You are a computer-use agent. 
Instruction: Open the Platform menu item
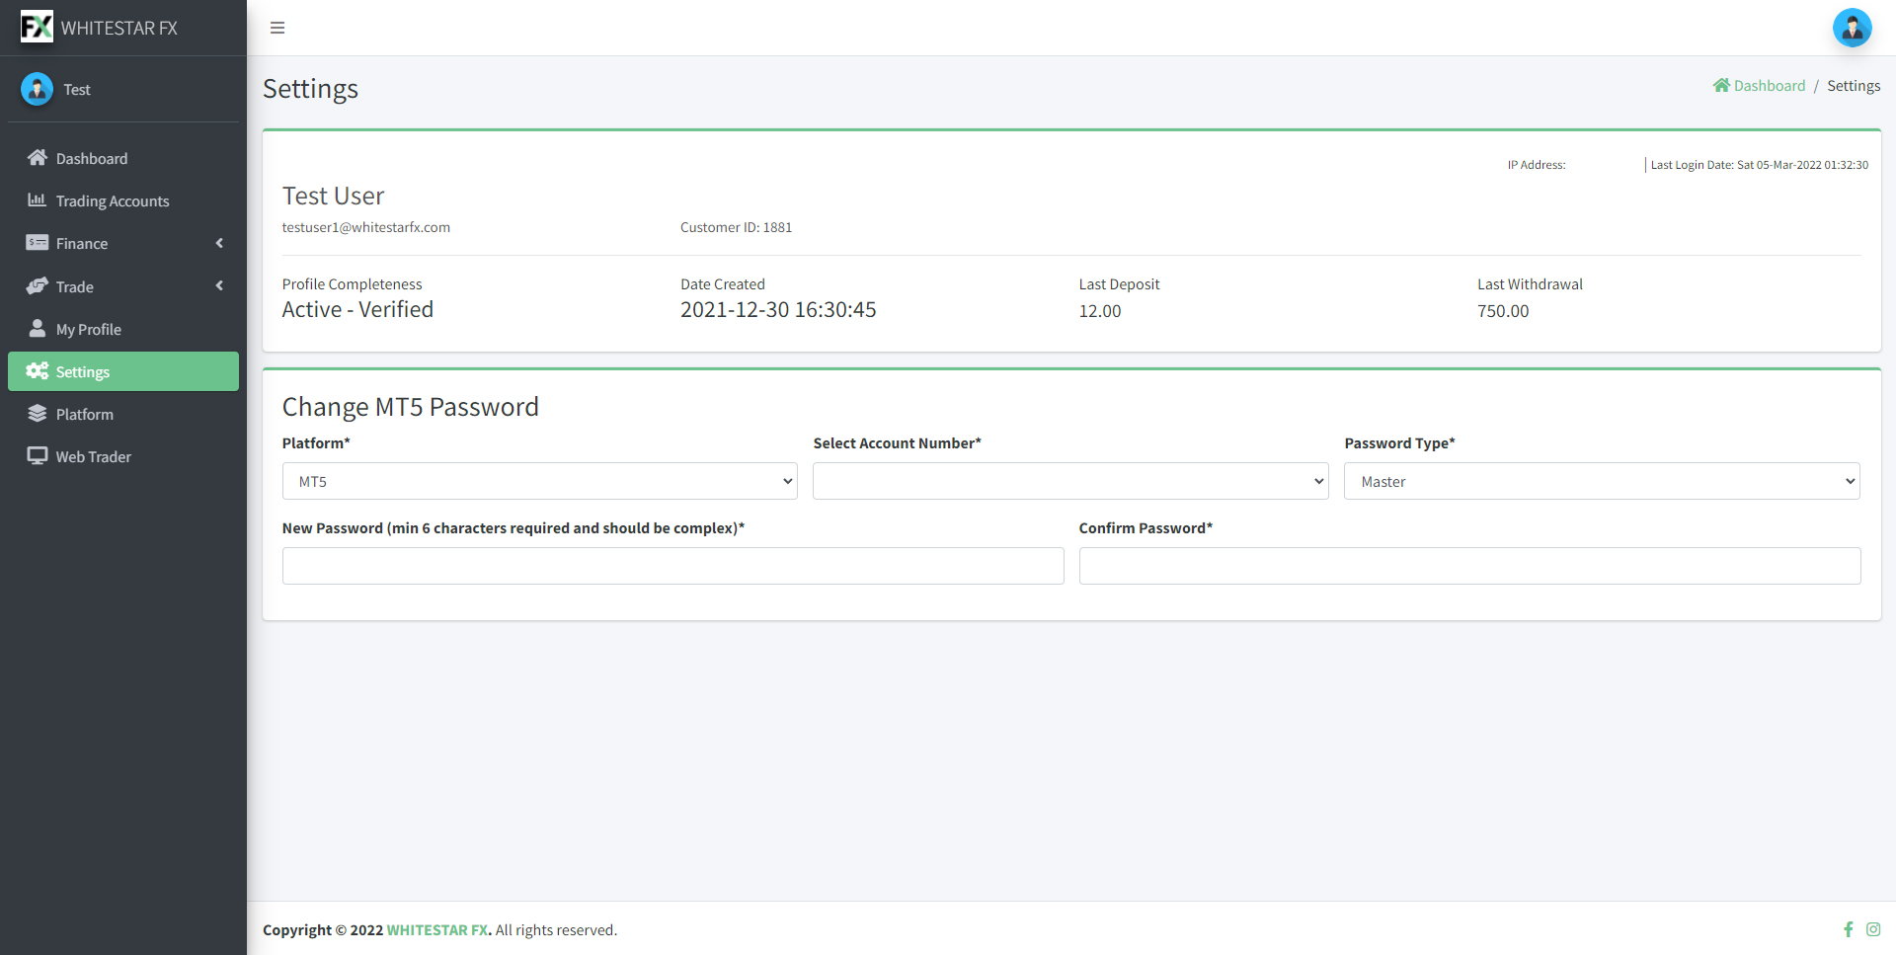pyautogui.click(x=123, y=414)
